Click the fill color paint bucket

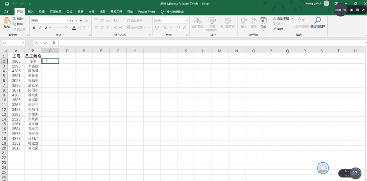(x=66, y=28)
